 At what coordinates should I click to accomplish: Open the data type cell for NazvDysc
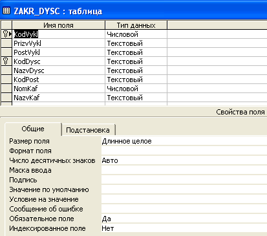[136, 70]
